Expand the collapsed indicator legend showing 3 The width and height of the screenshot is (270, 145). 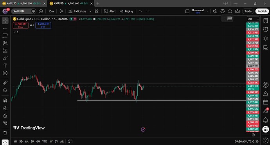click(16, 32)
